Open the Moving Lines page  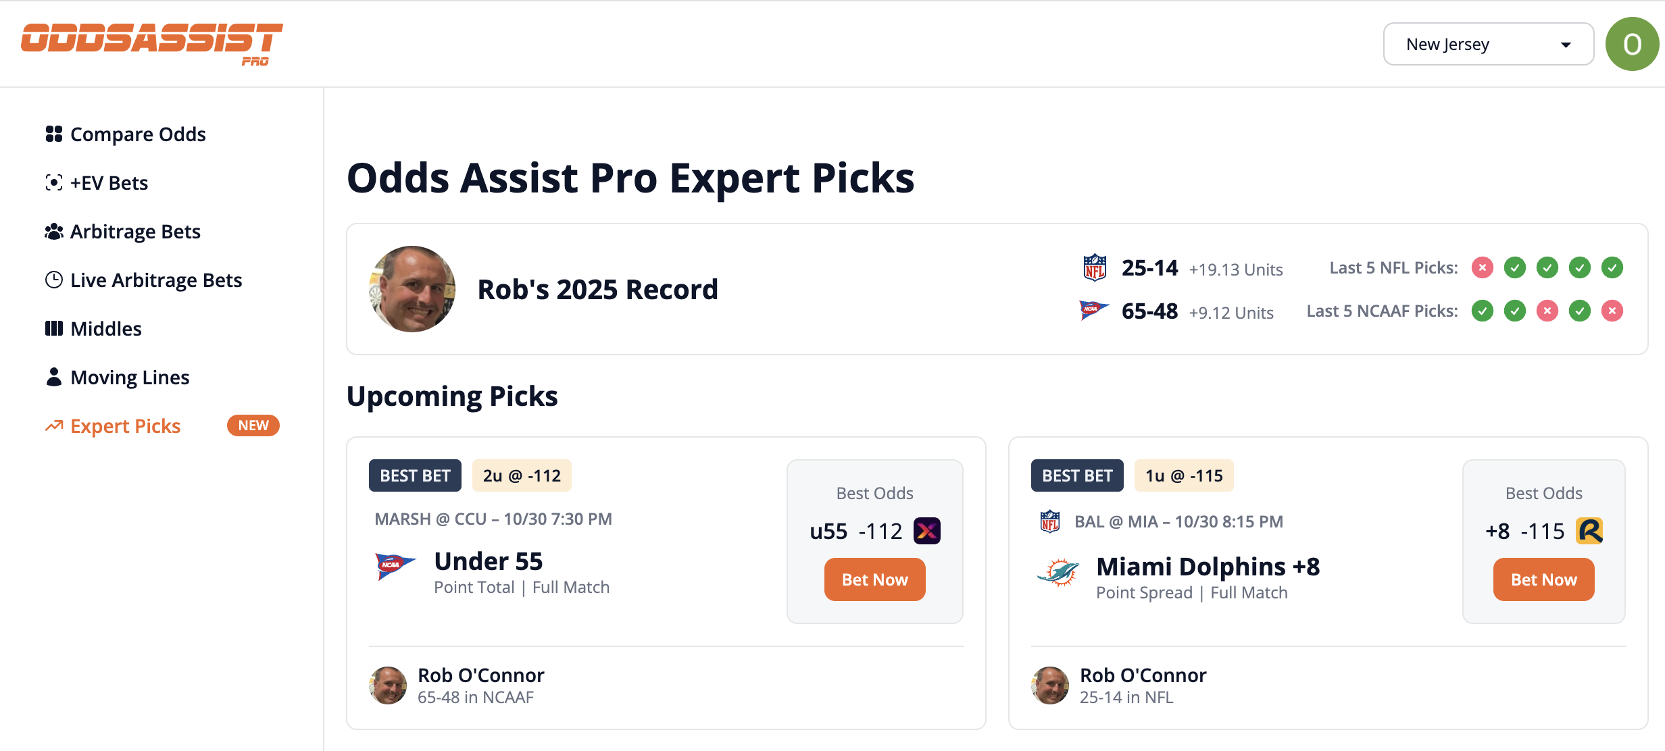click(129, 377)
